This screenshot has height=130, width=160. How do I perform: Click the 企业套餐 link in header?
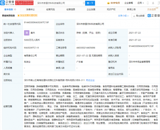(x=129, y=3)
